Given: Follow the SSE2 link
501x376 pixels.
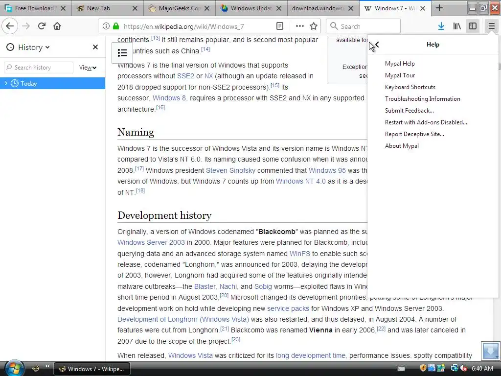Looking at the screenshot, I should click(185, 76).
